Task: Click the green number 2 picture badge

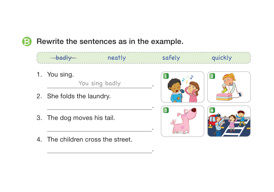Action: (x=212, y=76)
